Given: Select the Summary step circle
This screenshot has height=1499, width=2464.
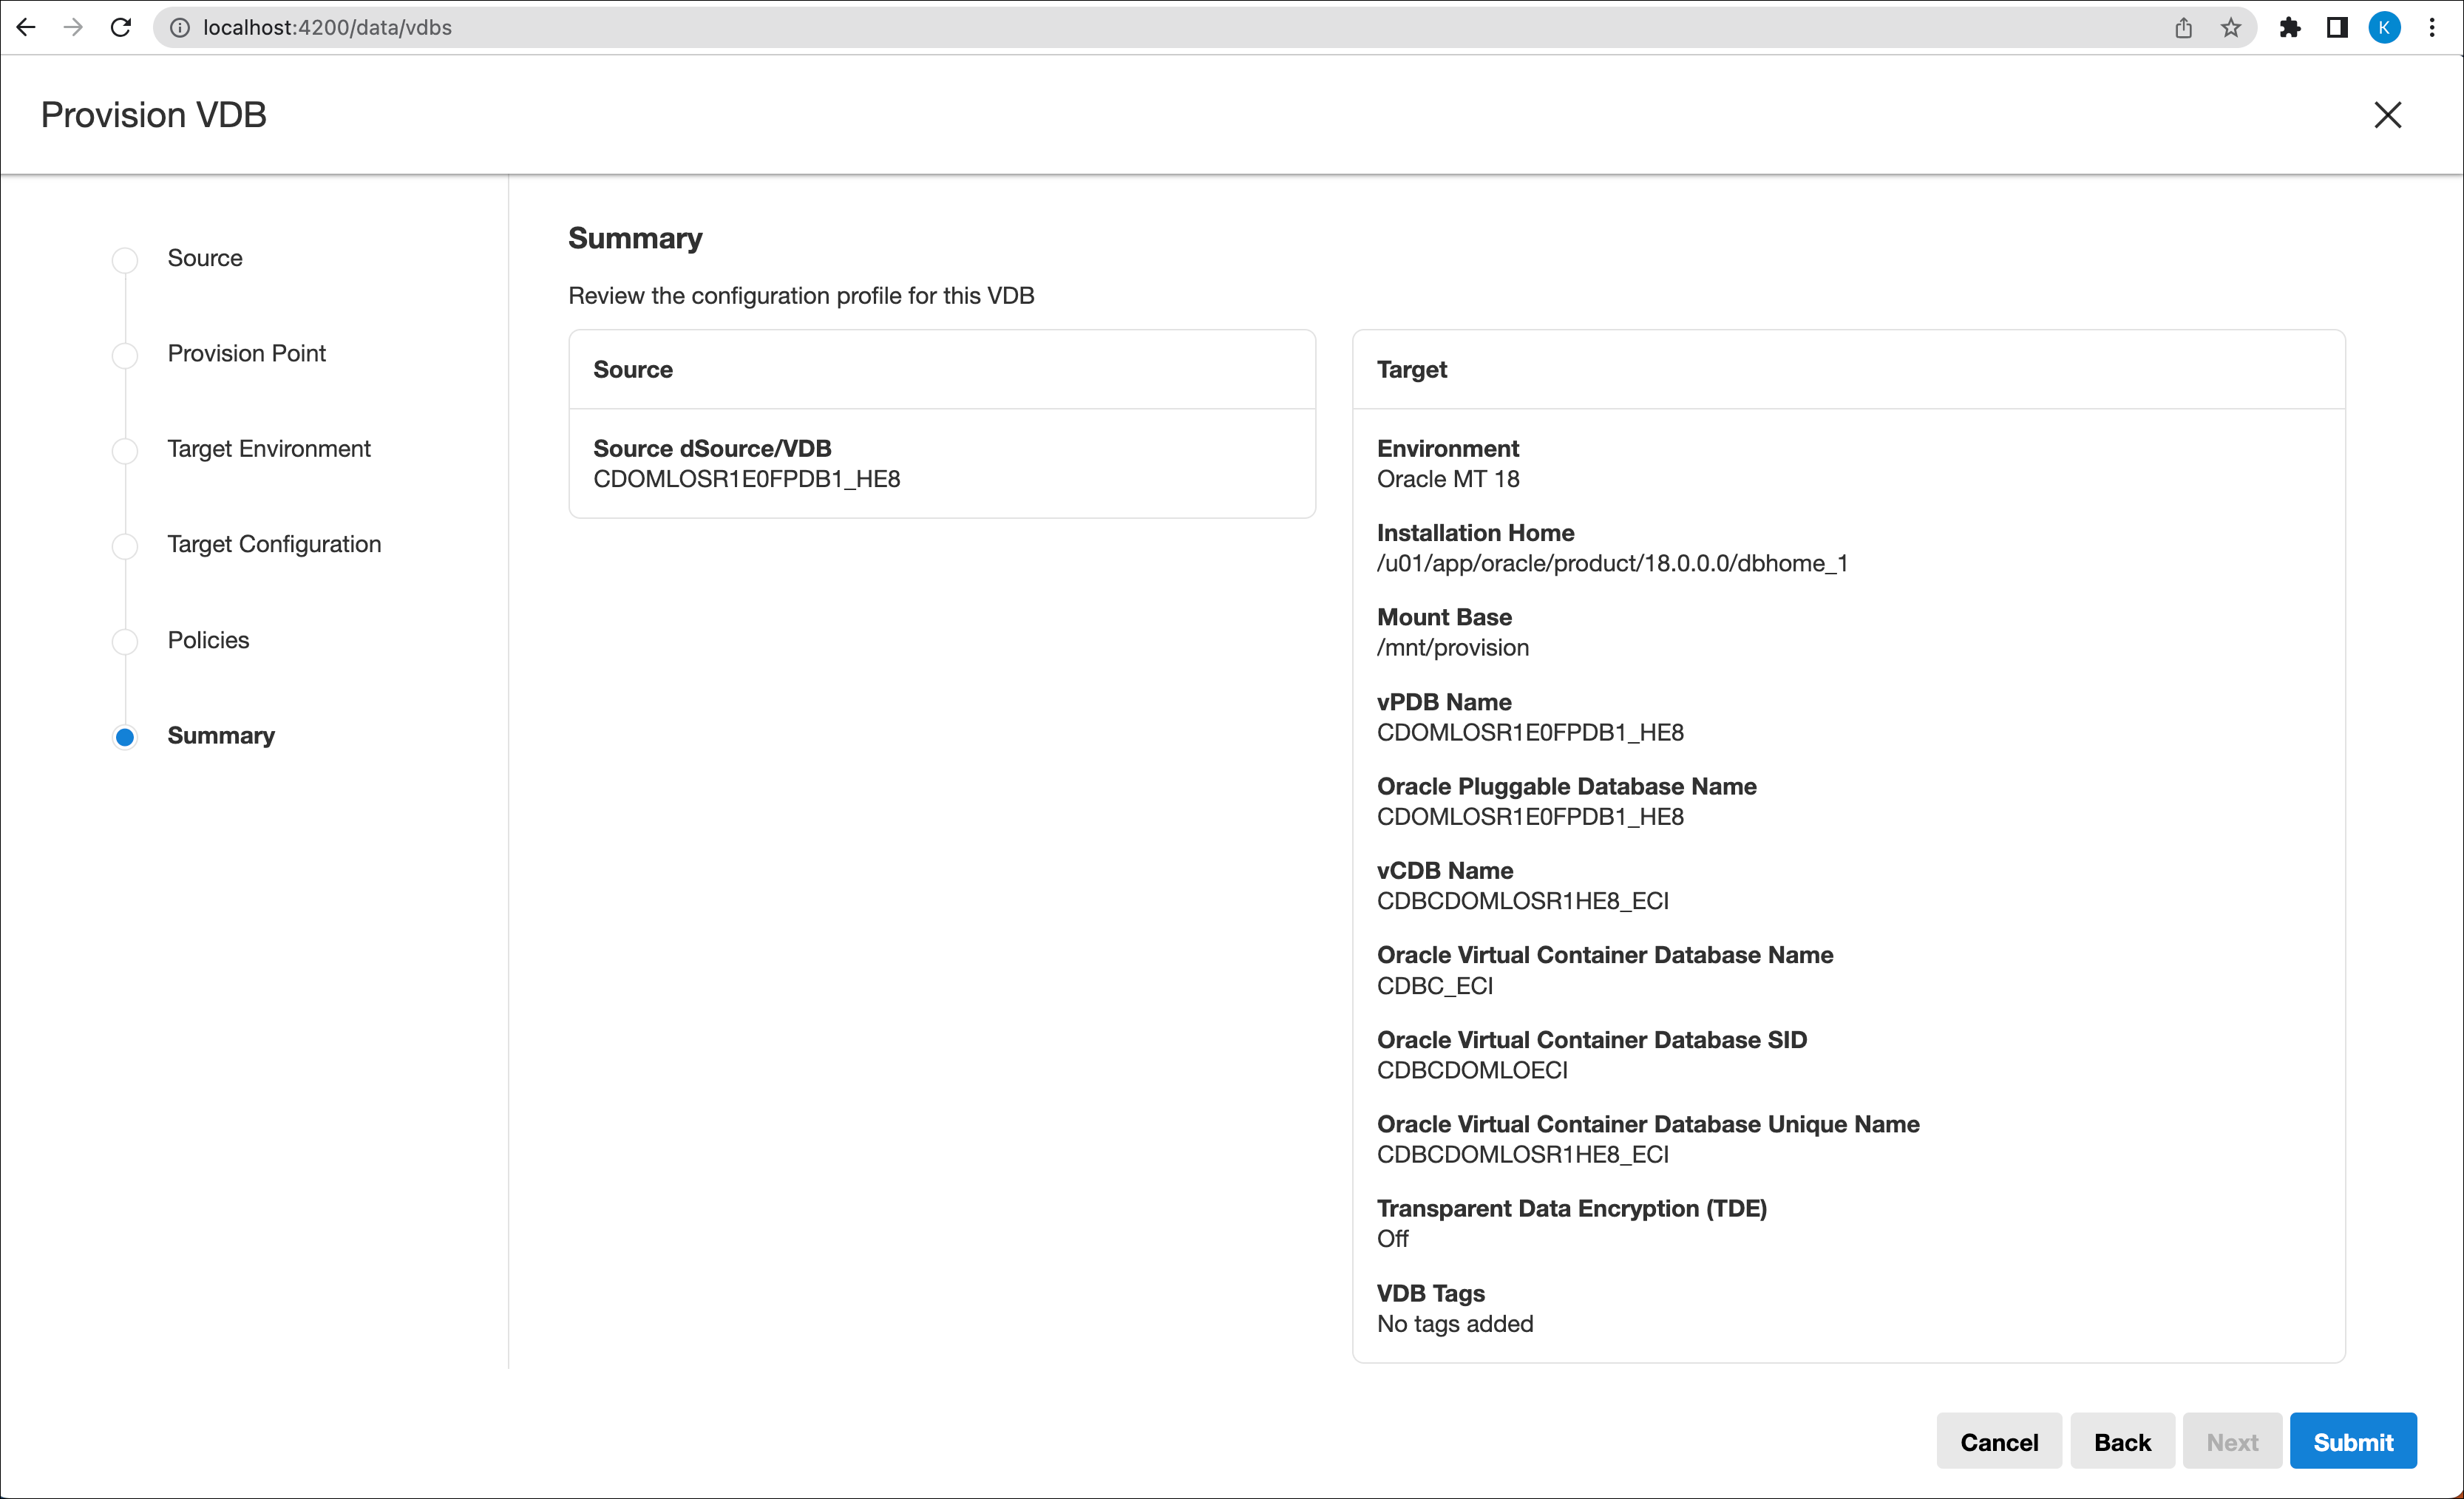Looking at the screenshot, I should point(125,737).
